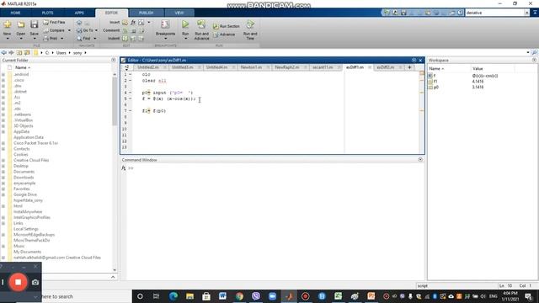The width and height of the screenshot is (539, 303).
Task: Select the Google Drive folder
Action: [x=25, y=194]
